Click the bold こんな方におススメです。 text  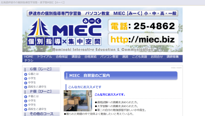(110, 95)
